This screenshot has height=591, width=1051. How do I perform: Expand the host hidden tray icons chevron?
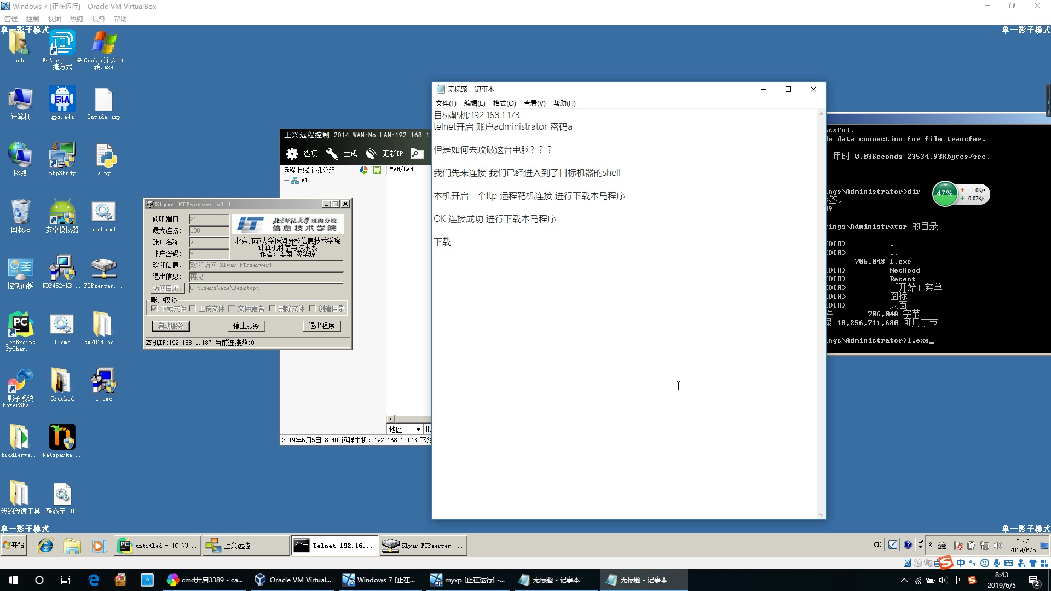904,580
